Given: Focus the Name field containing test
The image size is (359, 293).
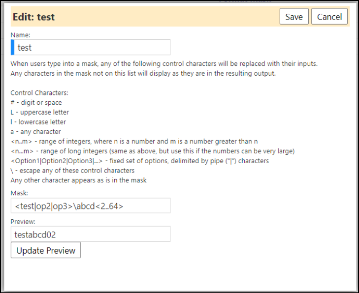Looking at the screenshot, I should point(91,47).
